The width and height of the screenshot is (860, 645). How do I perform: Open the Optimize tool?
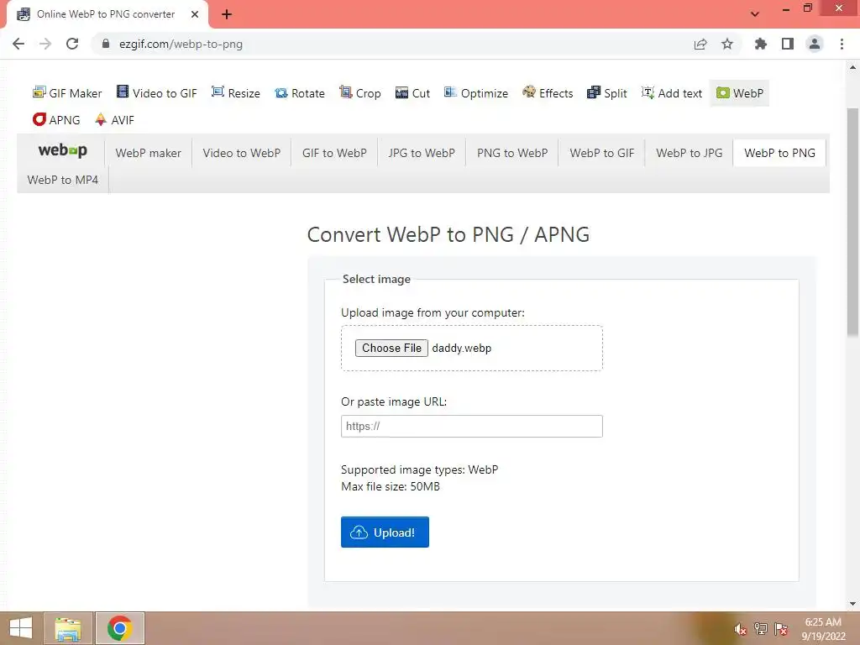(x=476, y=93)
